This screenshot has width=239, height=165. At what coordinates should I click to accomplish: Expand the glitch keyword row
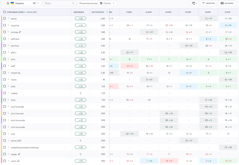click(8, 52)
